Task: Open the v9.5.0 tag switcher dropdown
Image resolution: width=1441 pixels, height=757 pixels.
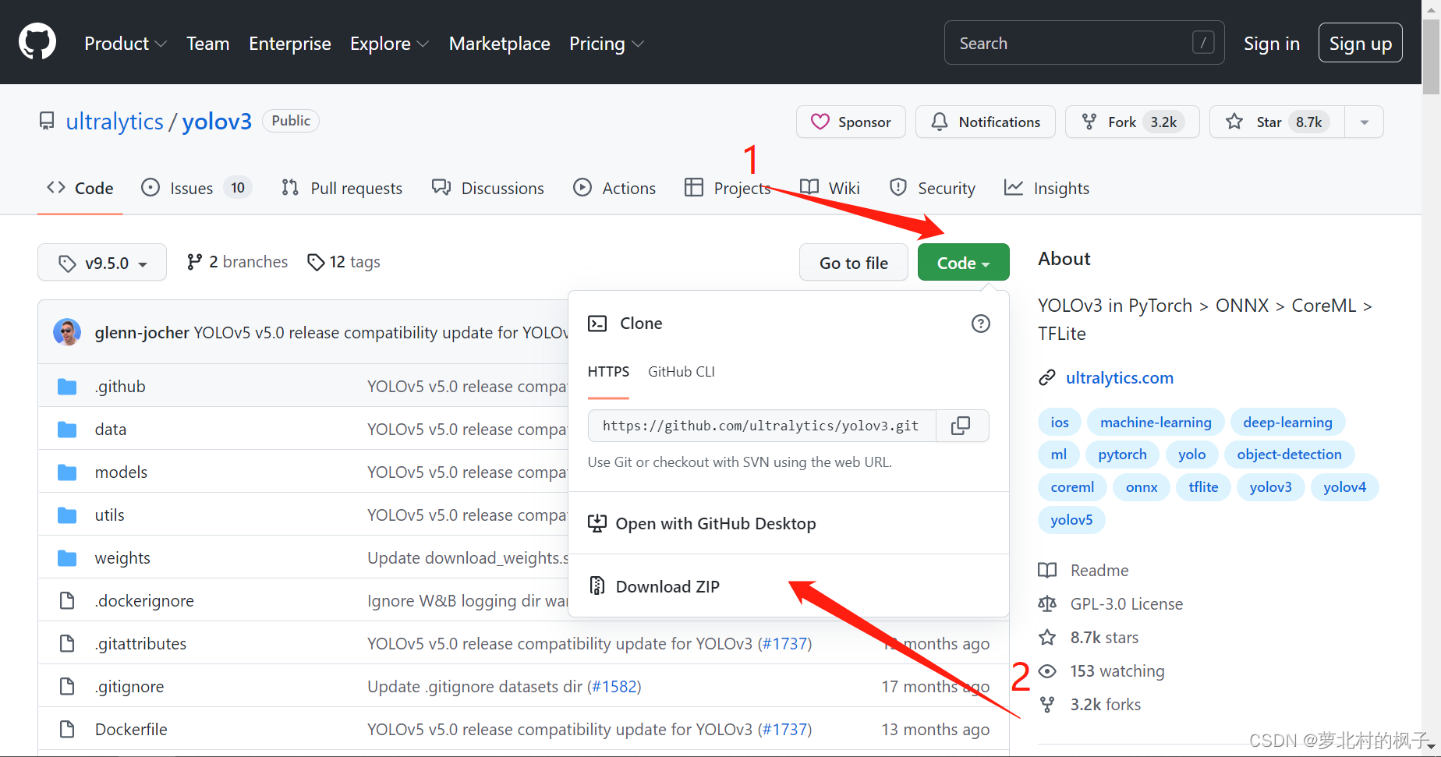Action: pyautogui.click(x=102, y=263)
